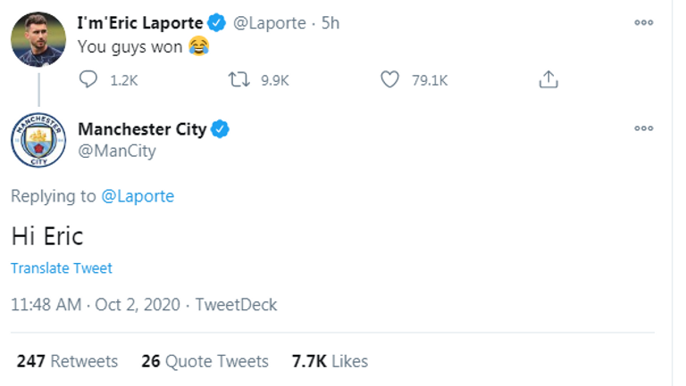Screen dimensions: 686x386
Task: Click Eric Laporte's verified badge
Action: point(216,23)
